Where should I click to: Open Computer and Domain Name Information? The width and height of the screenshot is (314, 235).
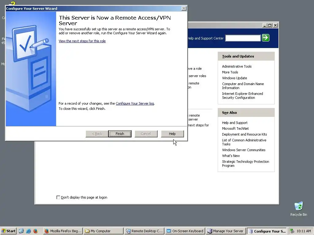point(243,86)
